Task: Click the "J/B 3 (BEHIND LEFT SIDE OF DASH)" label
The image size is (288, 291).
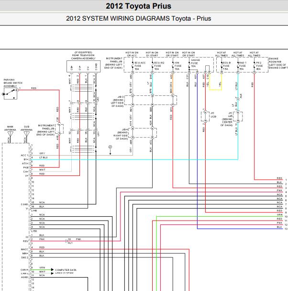Action: [x=117, y=101]
